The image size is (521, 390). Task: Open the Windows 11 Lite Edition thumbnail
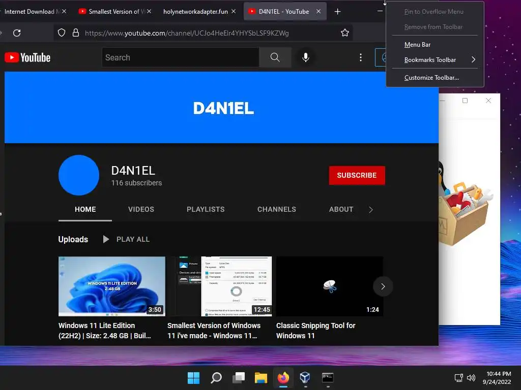coord(111,286)
